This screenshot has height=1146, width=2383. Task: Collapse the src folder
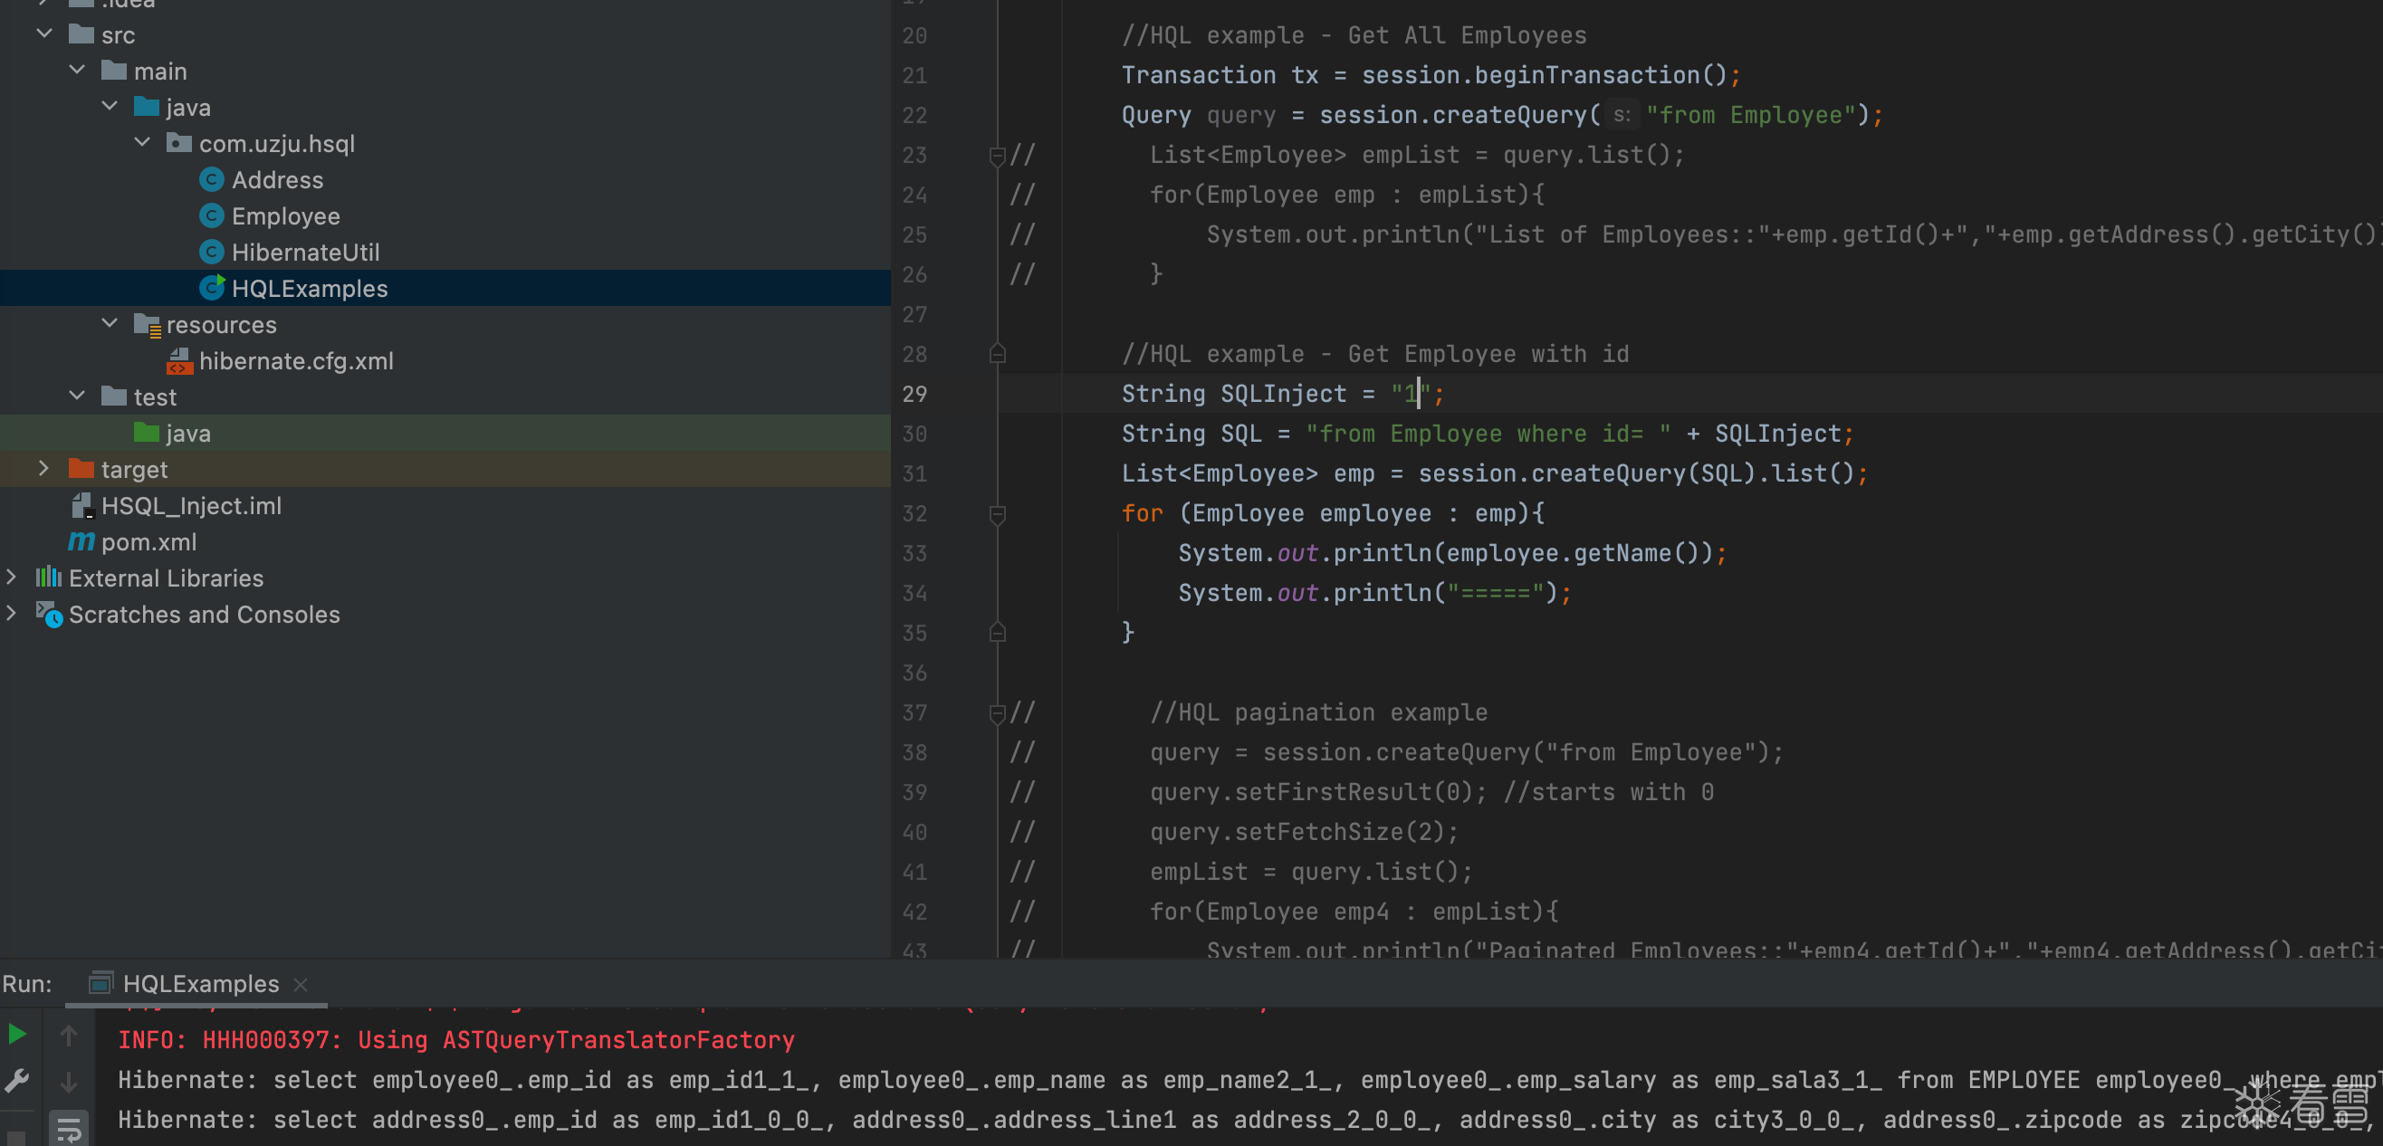click(44, 34)
